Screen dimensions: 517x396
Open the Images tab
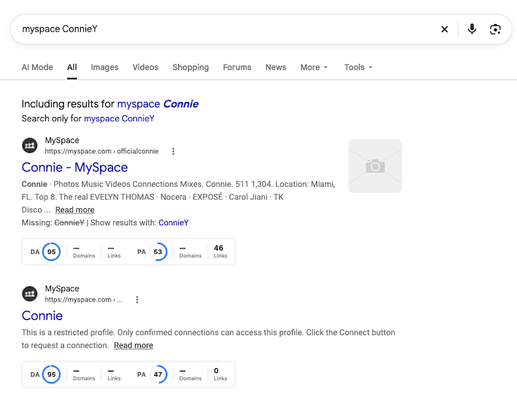pos(105,67)
